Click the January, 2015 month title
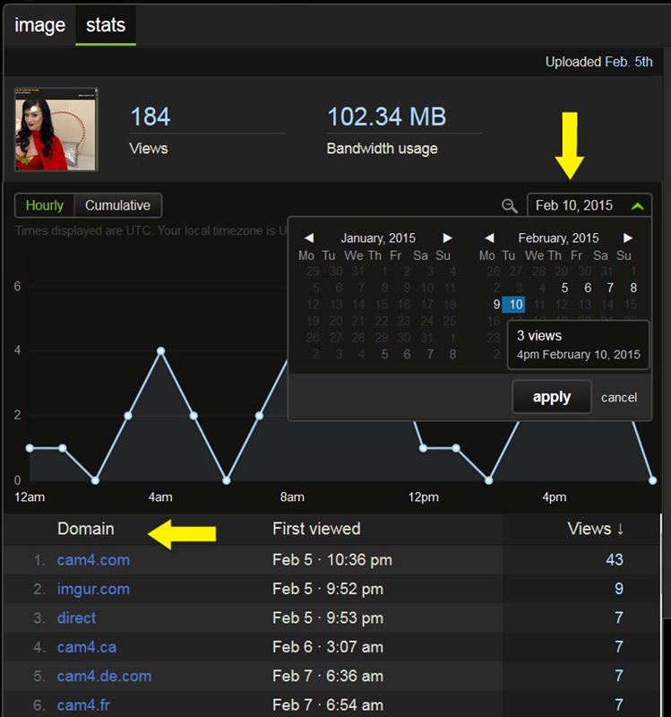The width and height of the screenshot is (671, 717). coord(378,238)
